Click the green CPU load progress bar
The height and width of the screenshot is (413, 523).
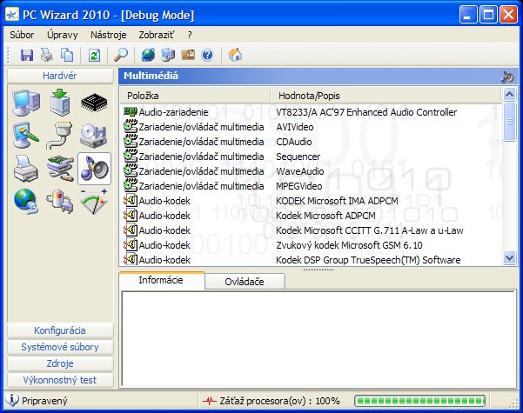pyautogui.click(x=420, y=401)
